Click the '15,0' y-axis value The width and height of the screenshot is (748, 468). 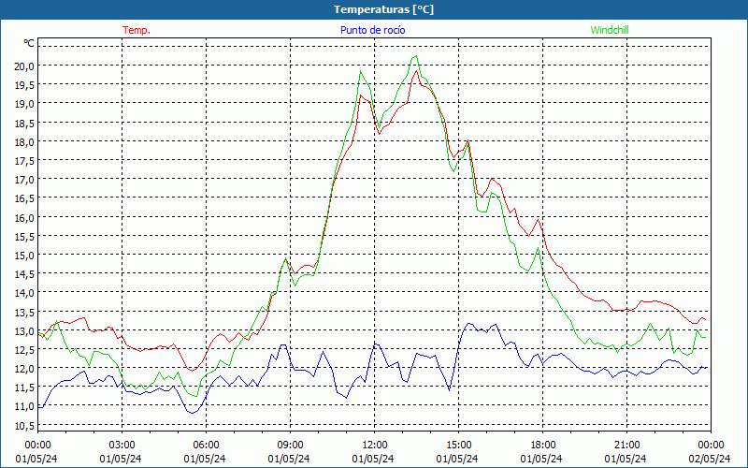pyautogui.click(x=24, y=255)
